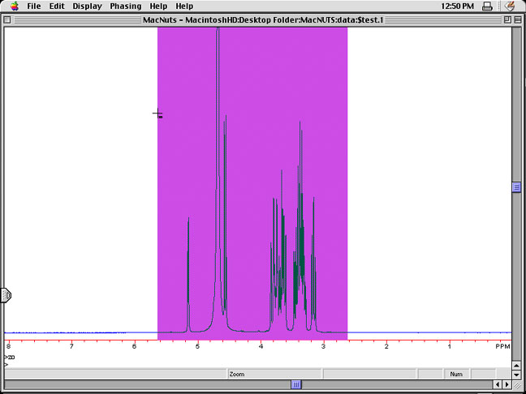Click the Num indicator in status bar
526x394 pixels.
(x=456, y=374)
